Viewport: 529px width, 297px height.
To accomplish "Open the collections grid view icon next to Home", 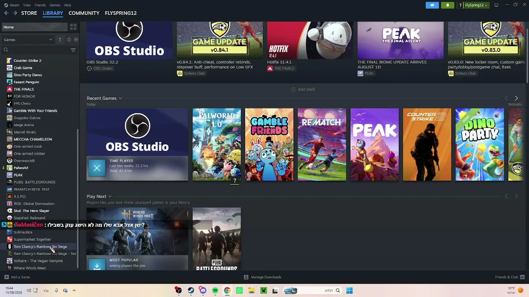I will [x=73, y=27].
